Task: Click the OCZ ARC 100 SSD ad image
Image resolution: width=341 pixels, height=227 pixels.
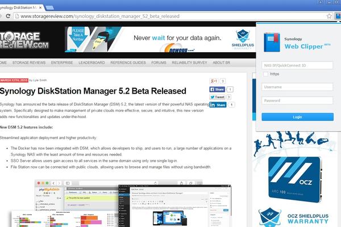Action: pyautogui.click(x=294, y=179)
